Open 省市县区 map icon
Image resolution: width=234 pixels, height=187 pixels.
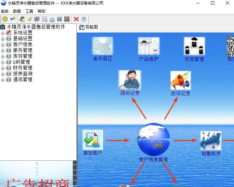click(103, 46)
